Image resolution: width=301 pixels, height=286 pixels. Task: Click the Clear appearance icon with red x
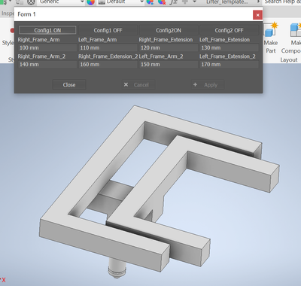tap(162, 2)
